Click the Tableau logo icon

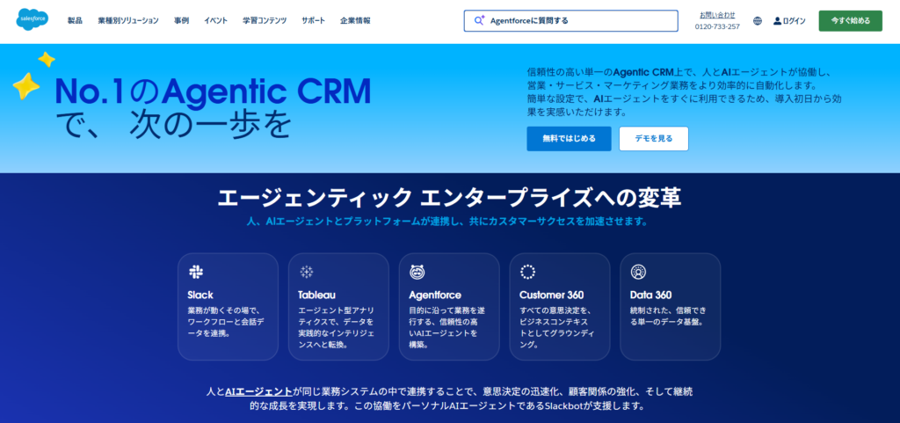(x=307, y=272)
